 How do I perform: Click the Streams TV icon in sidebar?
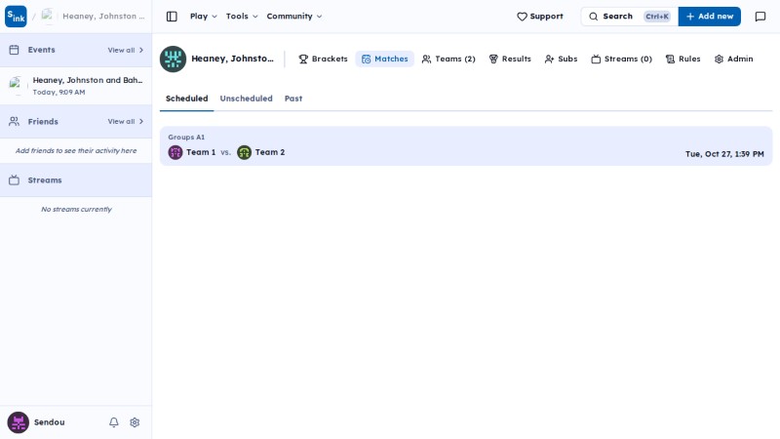(14, 180)
